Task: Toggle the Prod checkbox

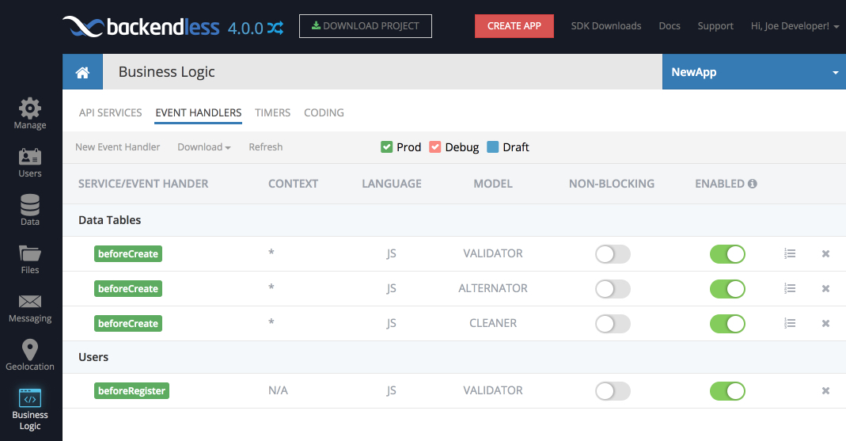Action: [x=386, y=146]
